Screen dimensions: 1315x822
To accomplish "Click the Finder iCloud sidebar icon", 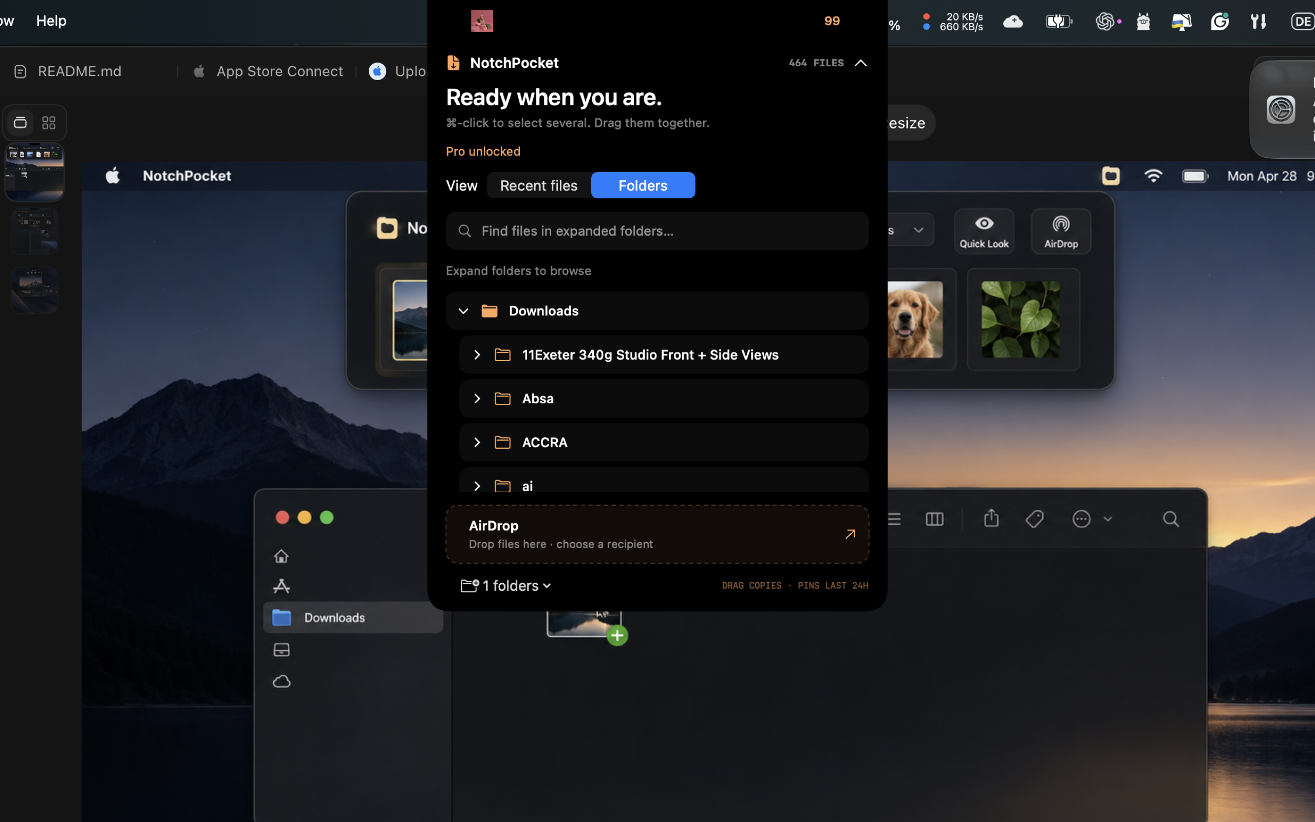I will tap(281, 681).
